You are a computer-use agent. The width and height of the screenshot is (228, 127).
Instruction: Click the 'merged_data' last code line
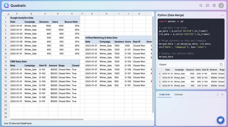point(166,57)
